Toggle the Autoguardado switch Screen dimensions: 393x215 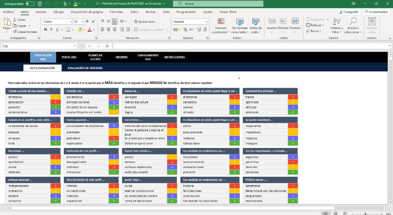tap(30, 4)
